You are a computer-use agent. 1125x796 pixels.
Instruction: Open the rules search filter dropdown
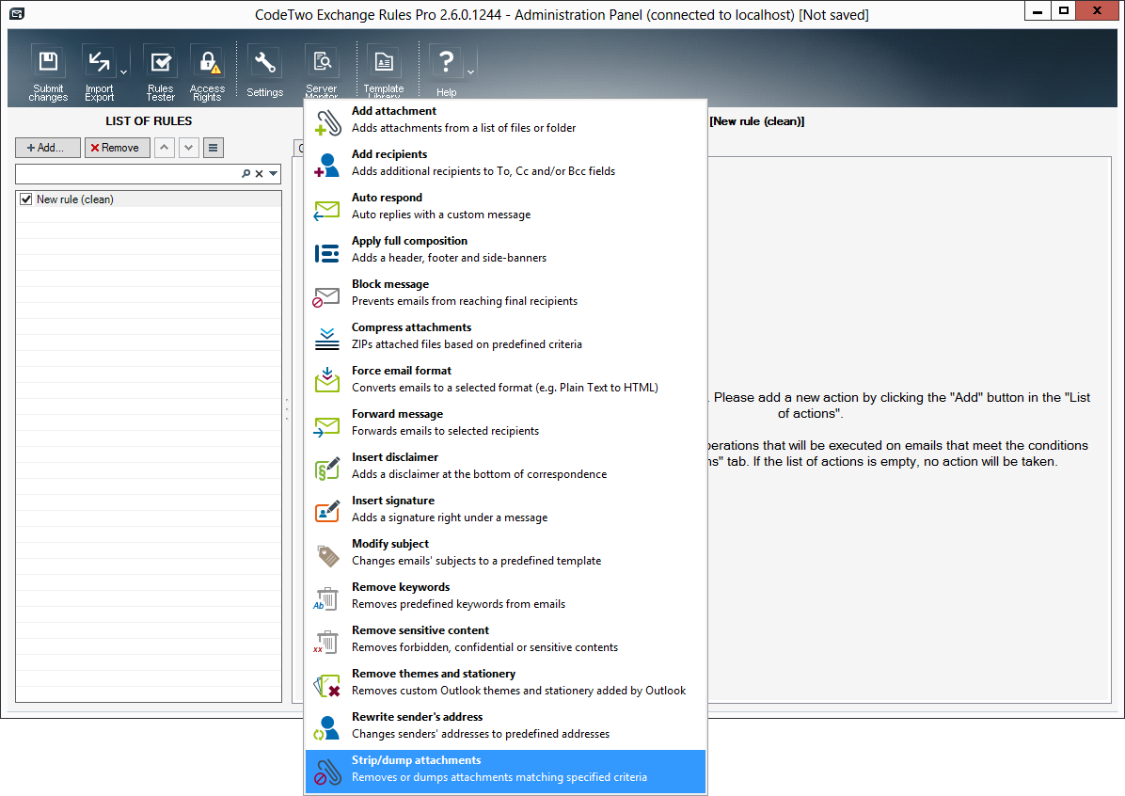point(273,174)
